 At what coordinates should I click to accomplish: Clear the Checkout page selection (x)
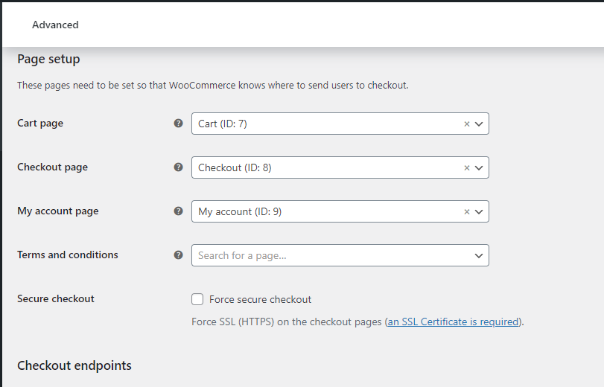pos(467,168)
